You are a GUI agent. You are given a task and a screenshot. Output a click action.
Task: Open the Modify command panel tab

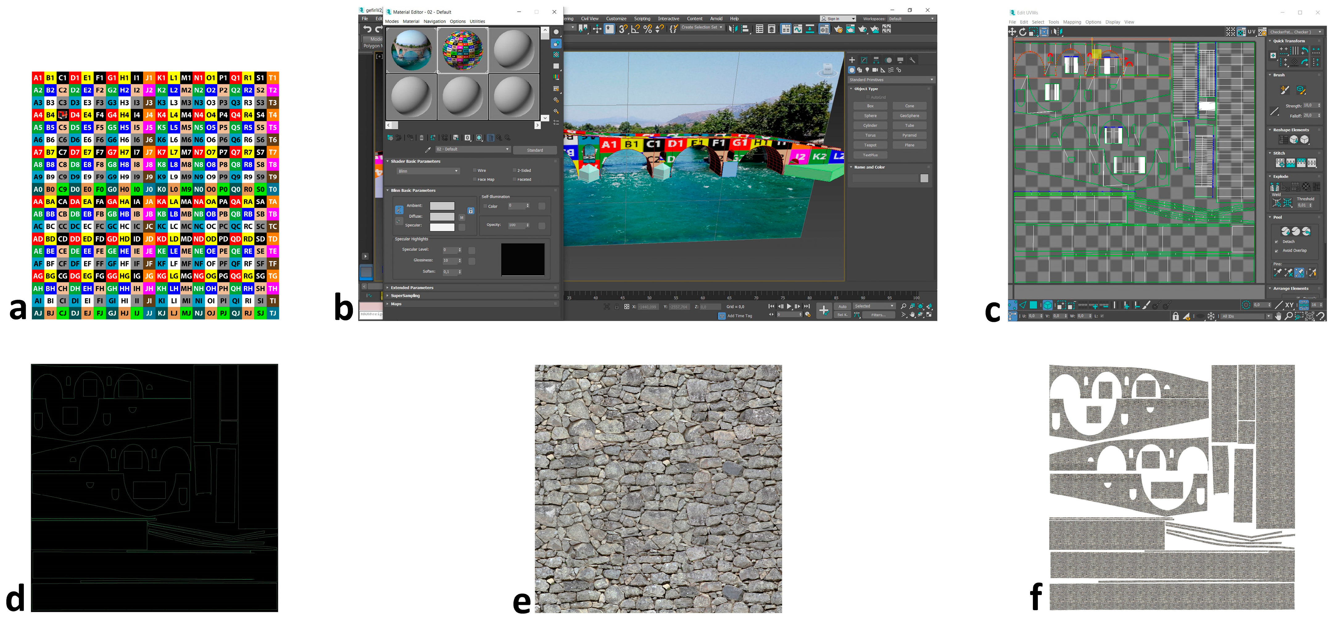(x=864, y=60)
